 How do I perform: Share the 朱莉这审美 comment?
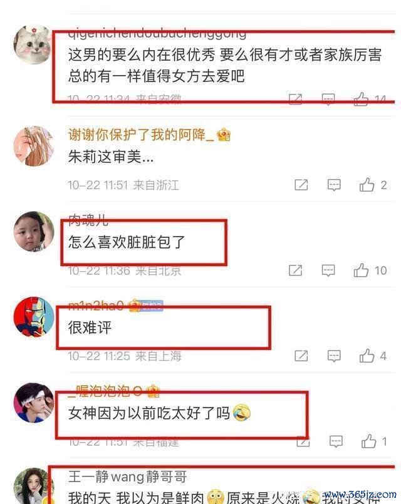tap(301, 185)
